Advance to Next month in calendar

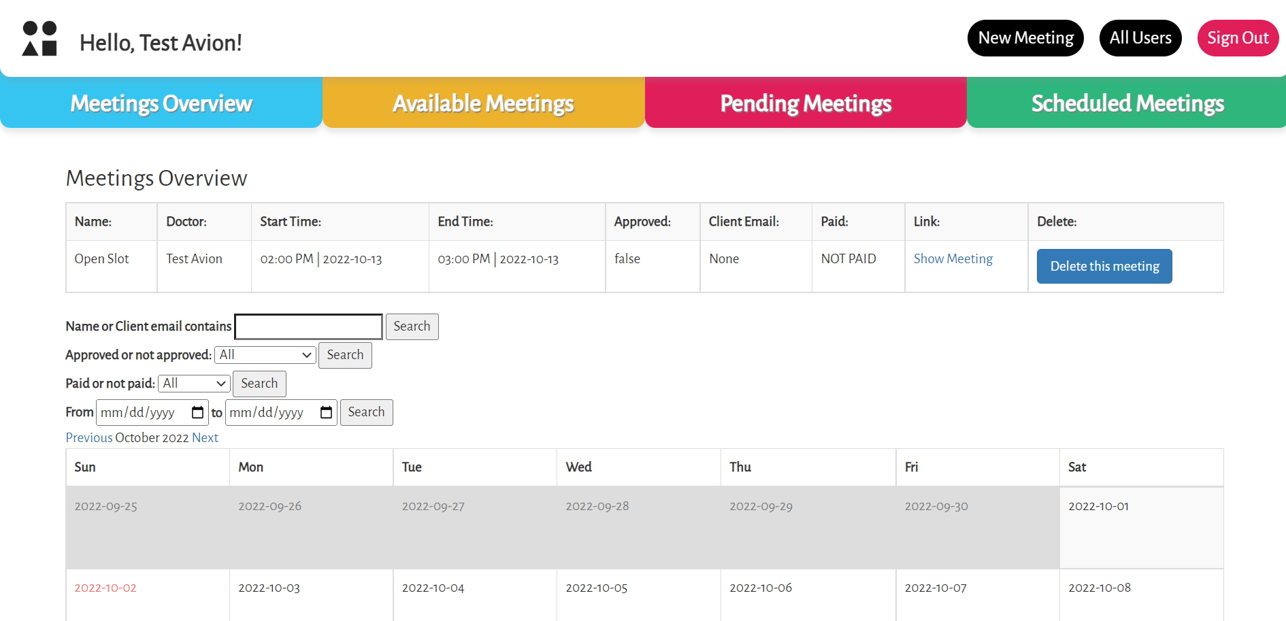[x=205, y=437]
